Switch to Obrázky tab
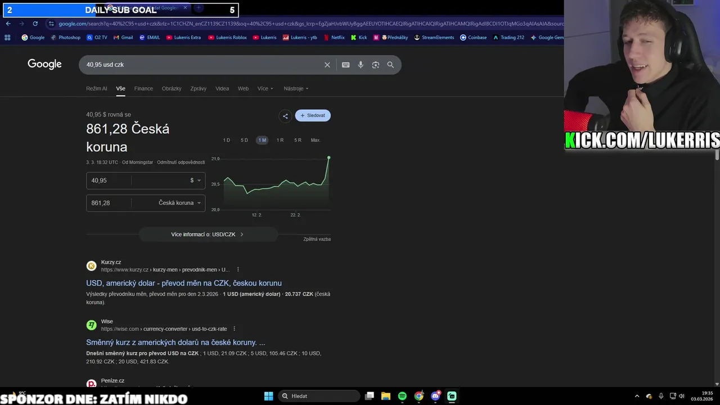This screenshot has width=720, height=405. point(172,88)
